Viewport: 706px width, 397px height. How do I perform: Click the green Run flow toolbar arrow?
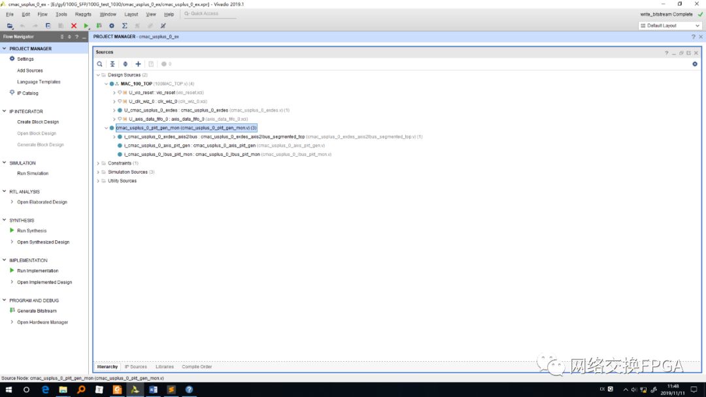(x=86, y=25)
